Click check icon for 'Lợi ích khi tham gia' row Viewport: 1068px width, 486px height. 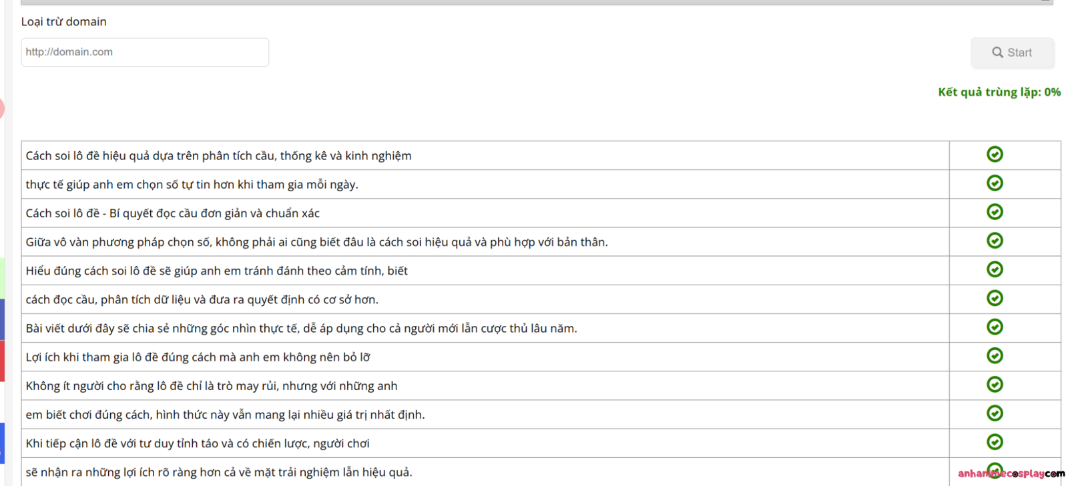click(995, 356)
